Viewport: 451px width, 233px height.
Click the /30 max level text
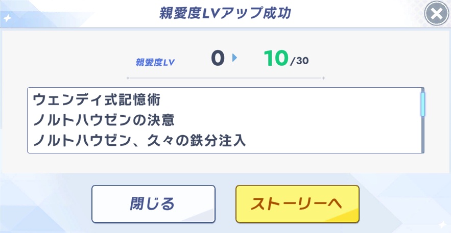(x=299, y=62)
